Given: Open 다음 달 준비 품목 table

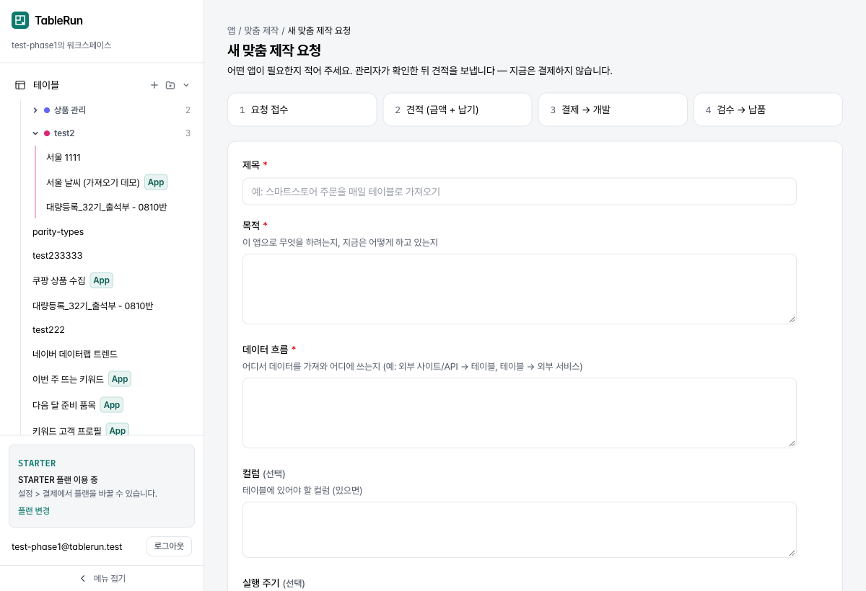Looking at the screenshot, I should point(64,405).
